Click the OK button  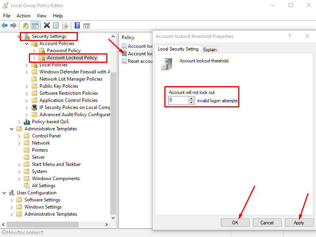[235, 223]
